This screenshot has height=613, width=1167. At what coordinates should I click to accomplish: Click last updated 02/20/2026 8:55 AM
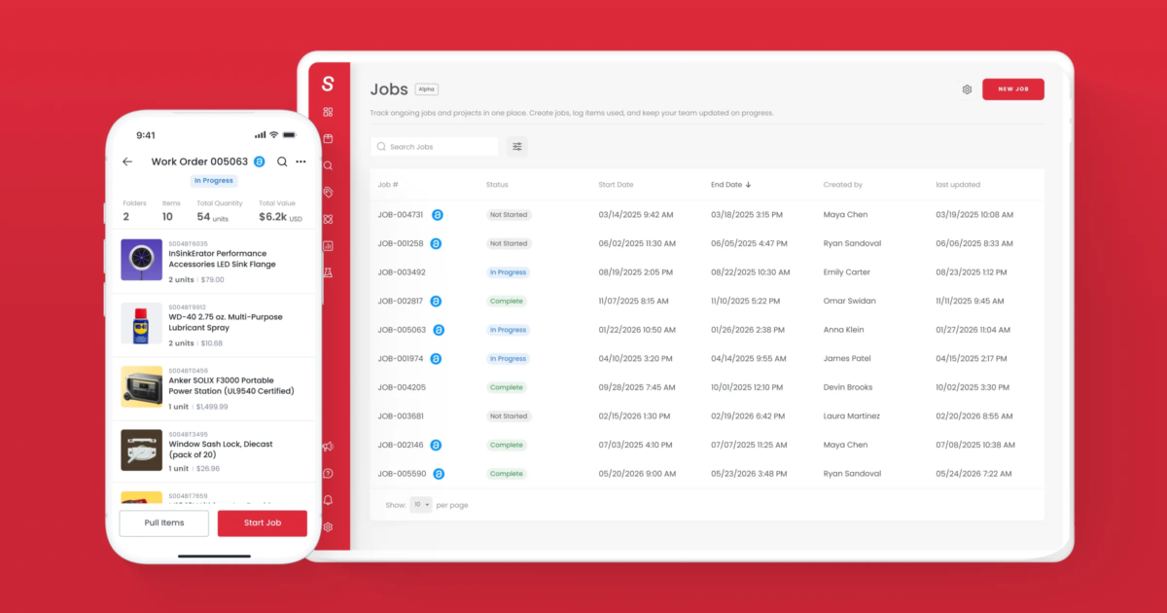[974, 416]
